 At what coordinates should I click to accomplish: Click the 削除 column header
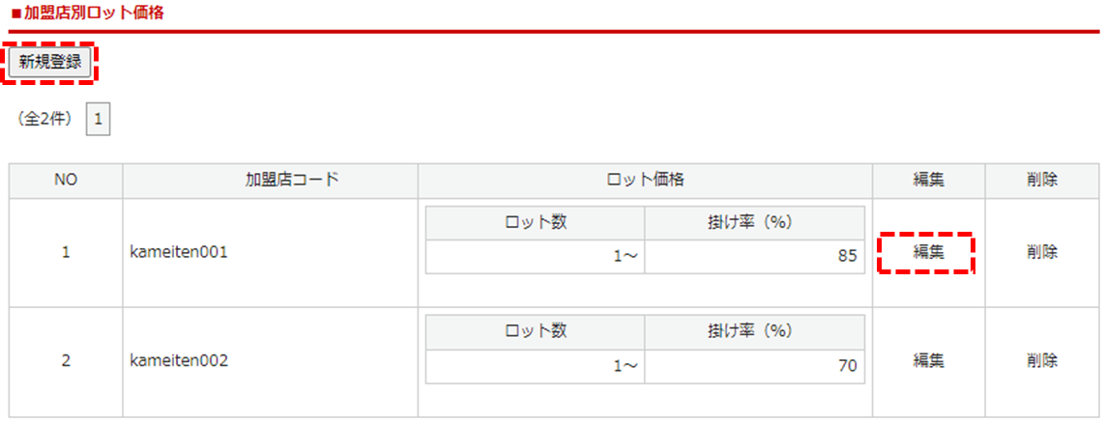click(1042, 181)
